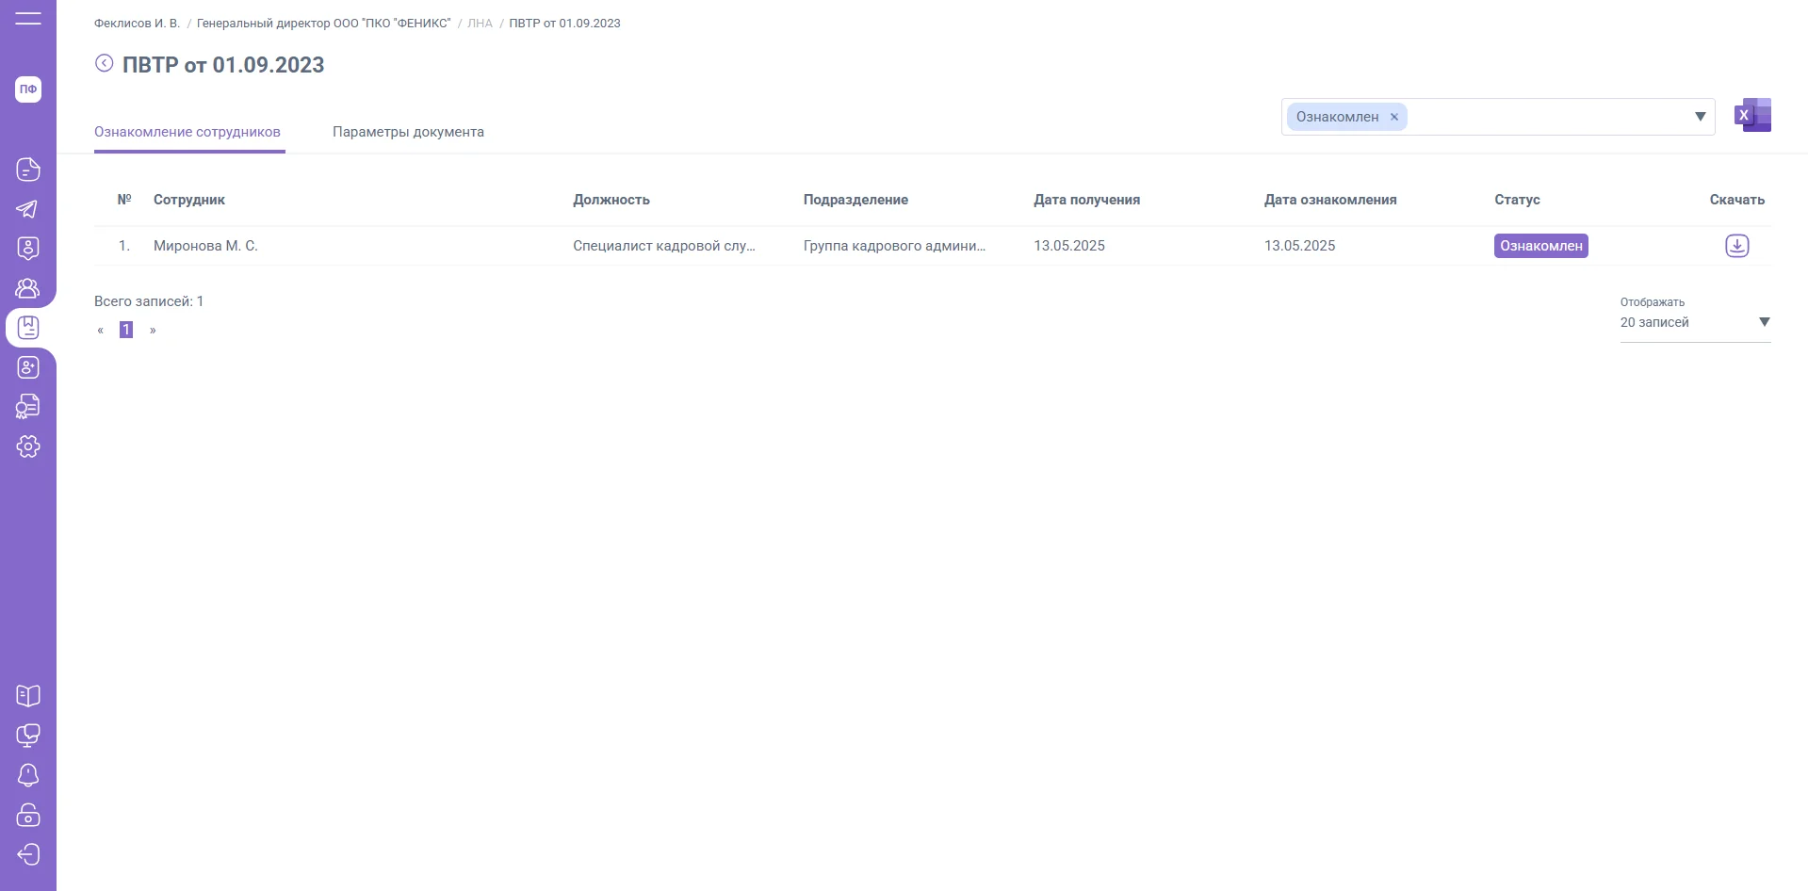Switch to Параметры документа tab

pos(408,132)
